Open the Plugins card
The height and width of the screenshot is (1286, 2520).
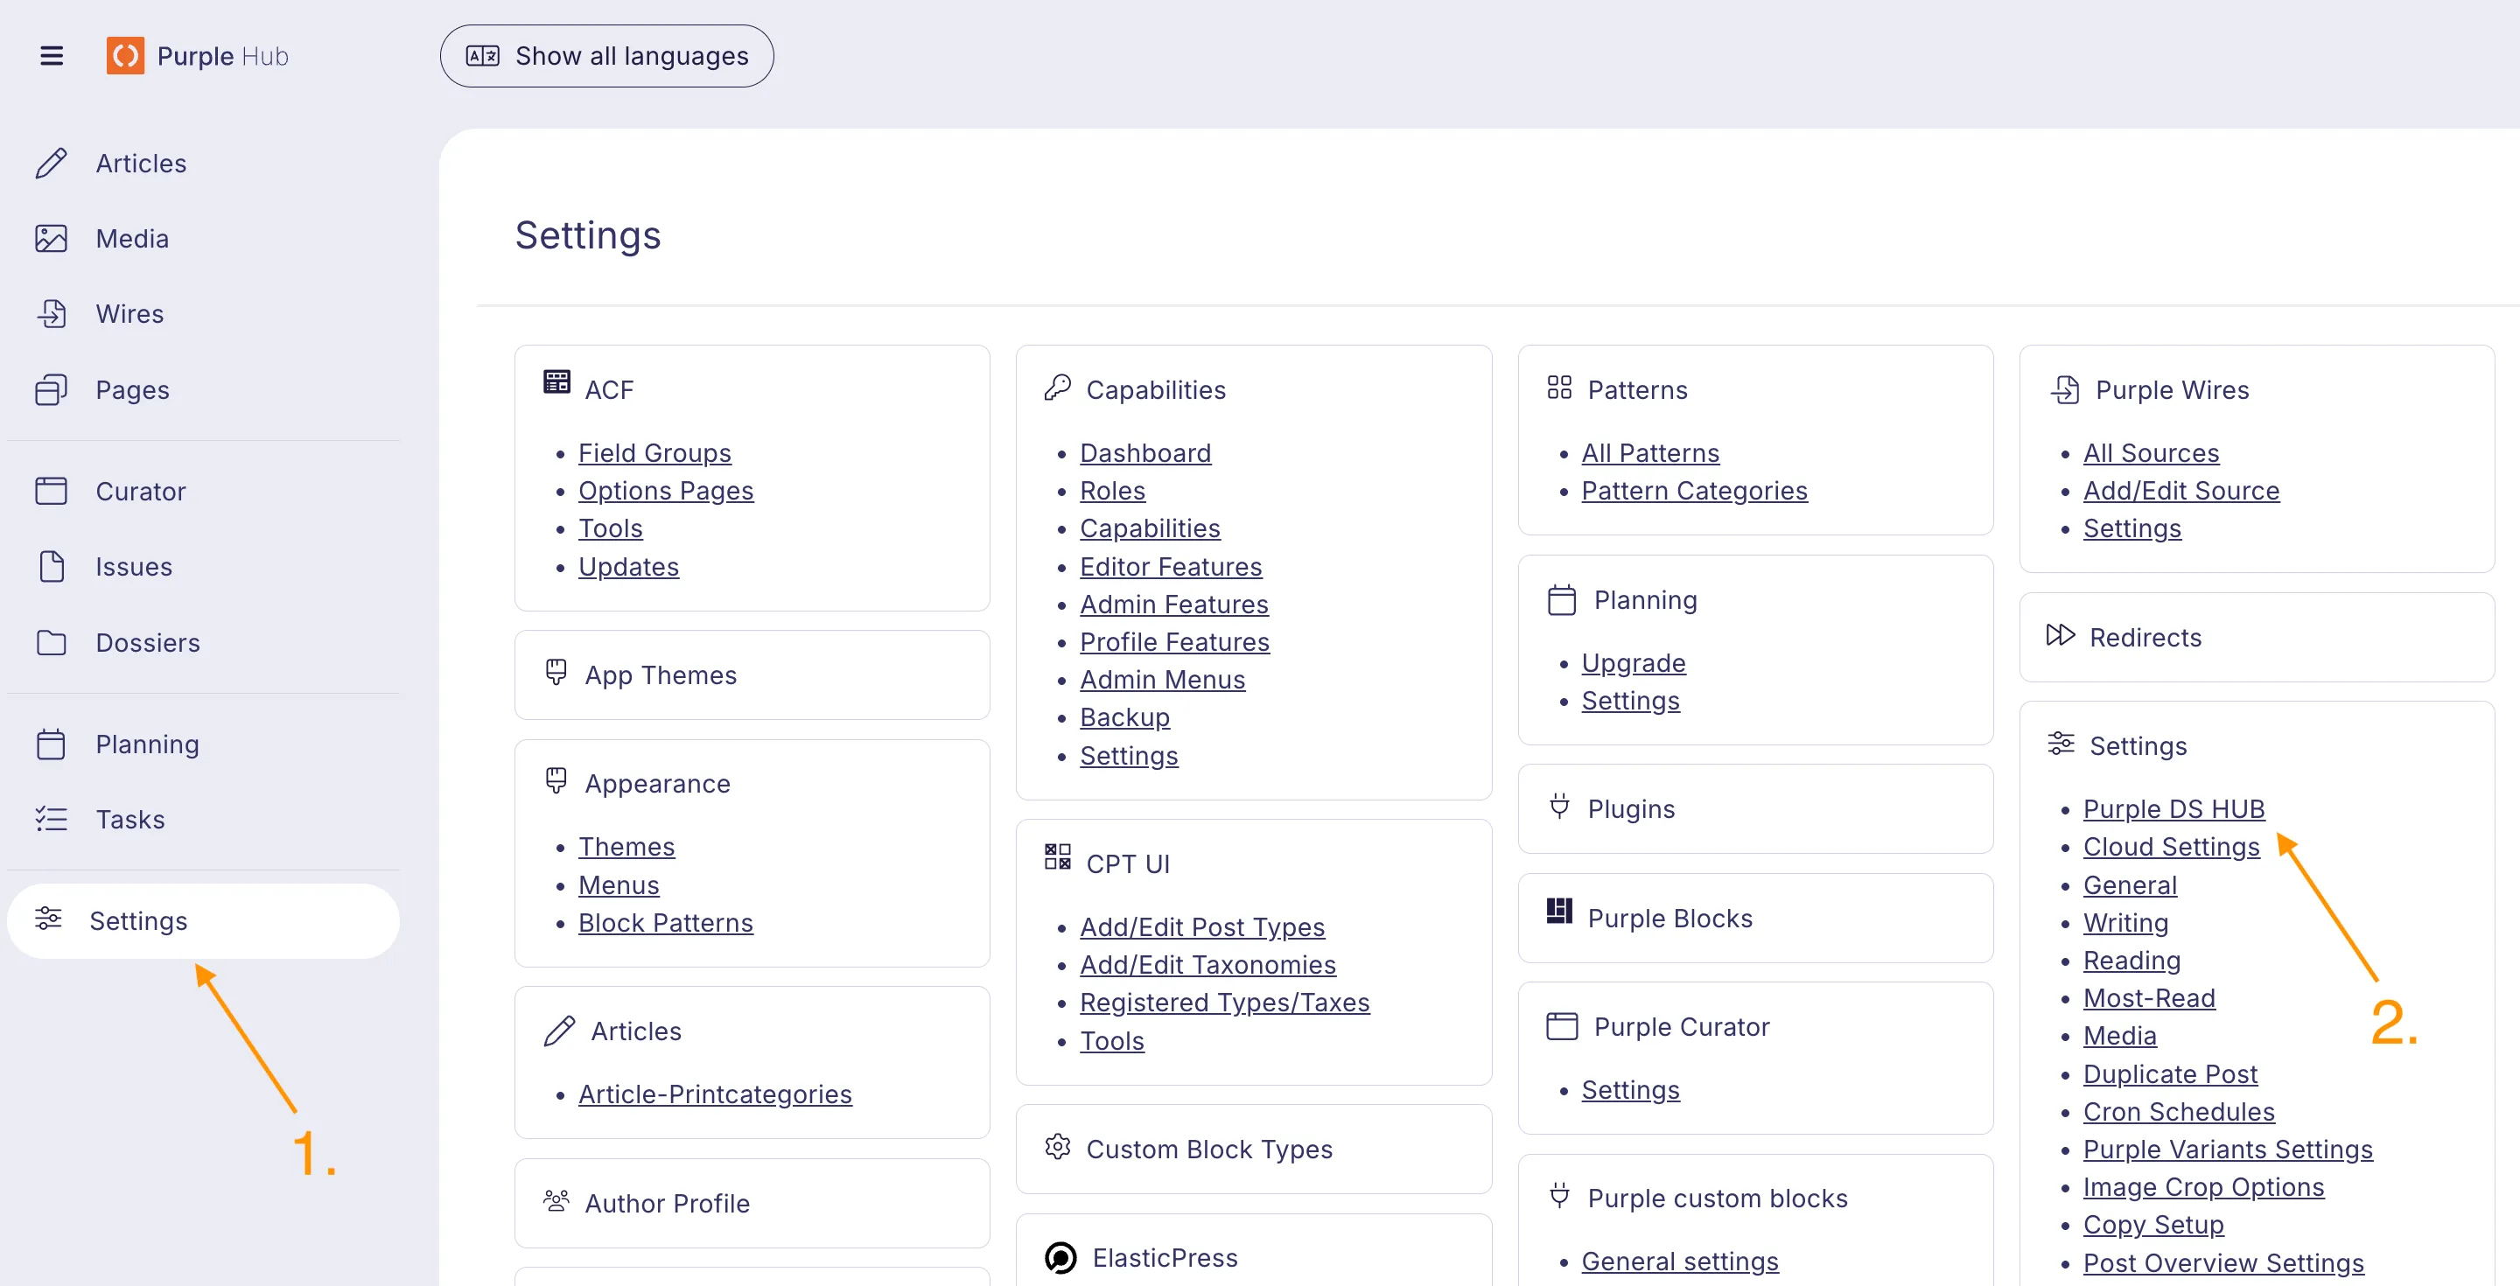1755,808
